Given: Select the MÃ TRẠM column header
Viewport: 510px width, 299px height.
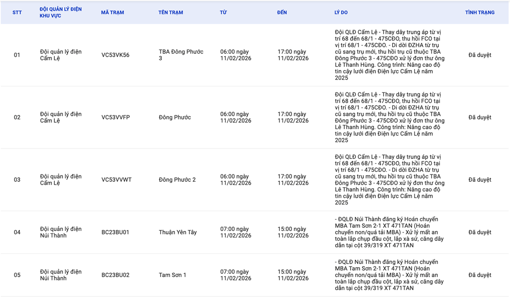Looking at the screenshot, I should click(113, 12).
